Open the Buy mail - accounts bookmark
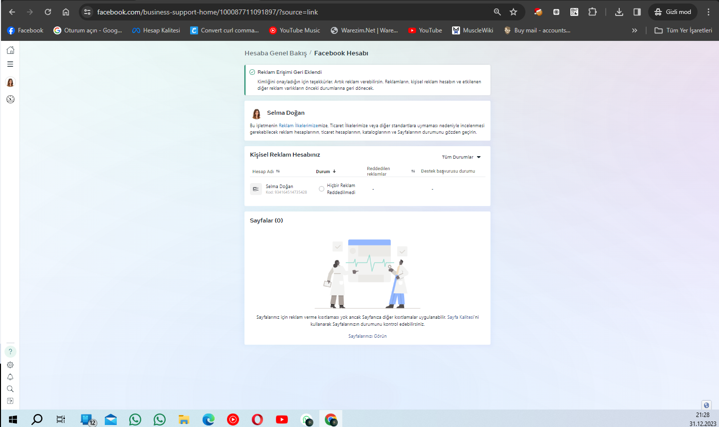The image size is (719, 427). 537,30
